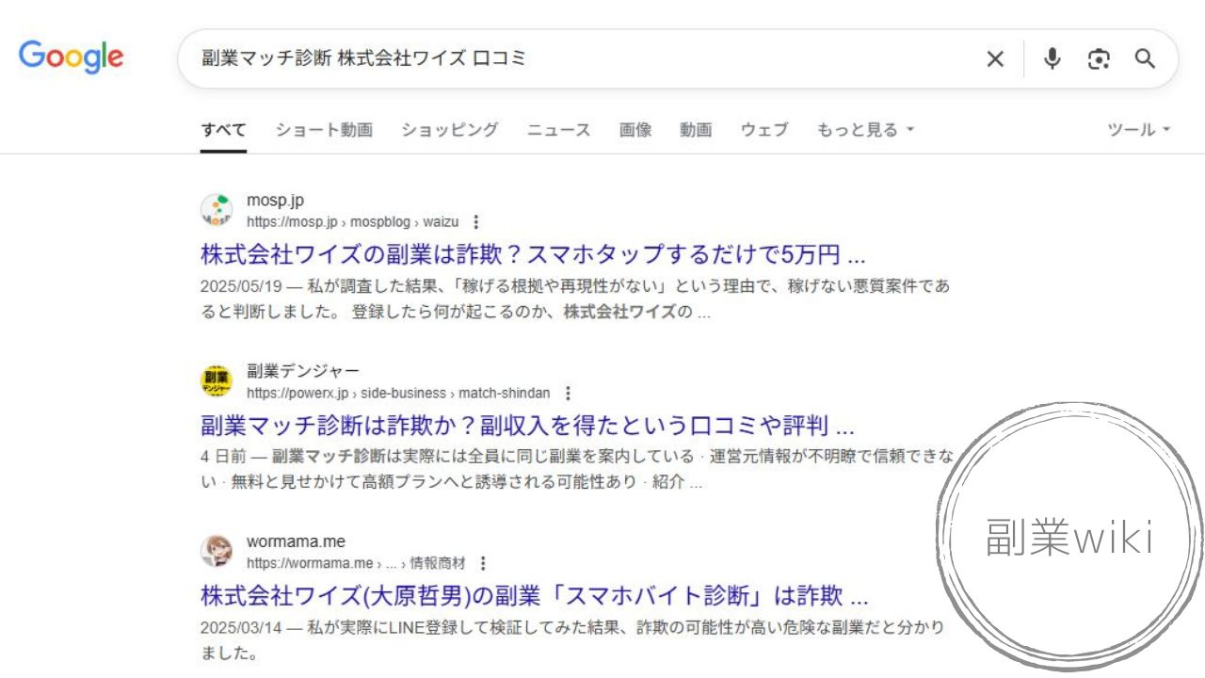Open more options for the powerx.jp result

pyautogui.click(x=568, y=393)
